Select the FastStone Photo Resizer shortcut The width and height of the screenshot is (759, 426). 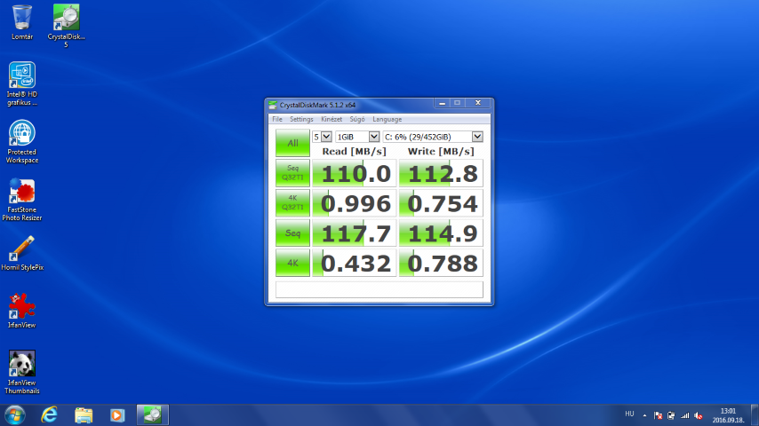click(22, 199)
